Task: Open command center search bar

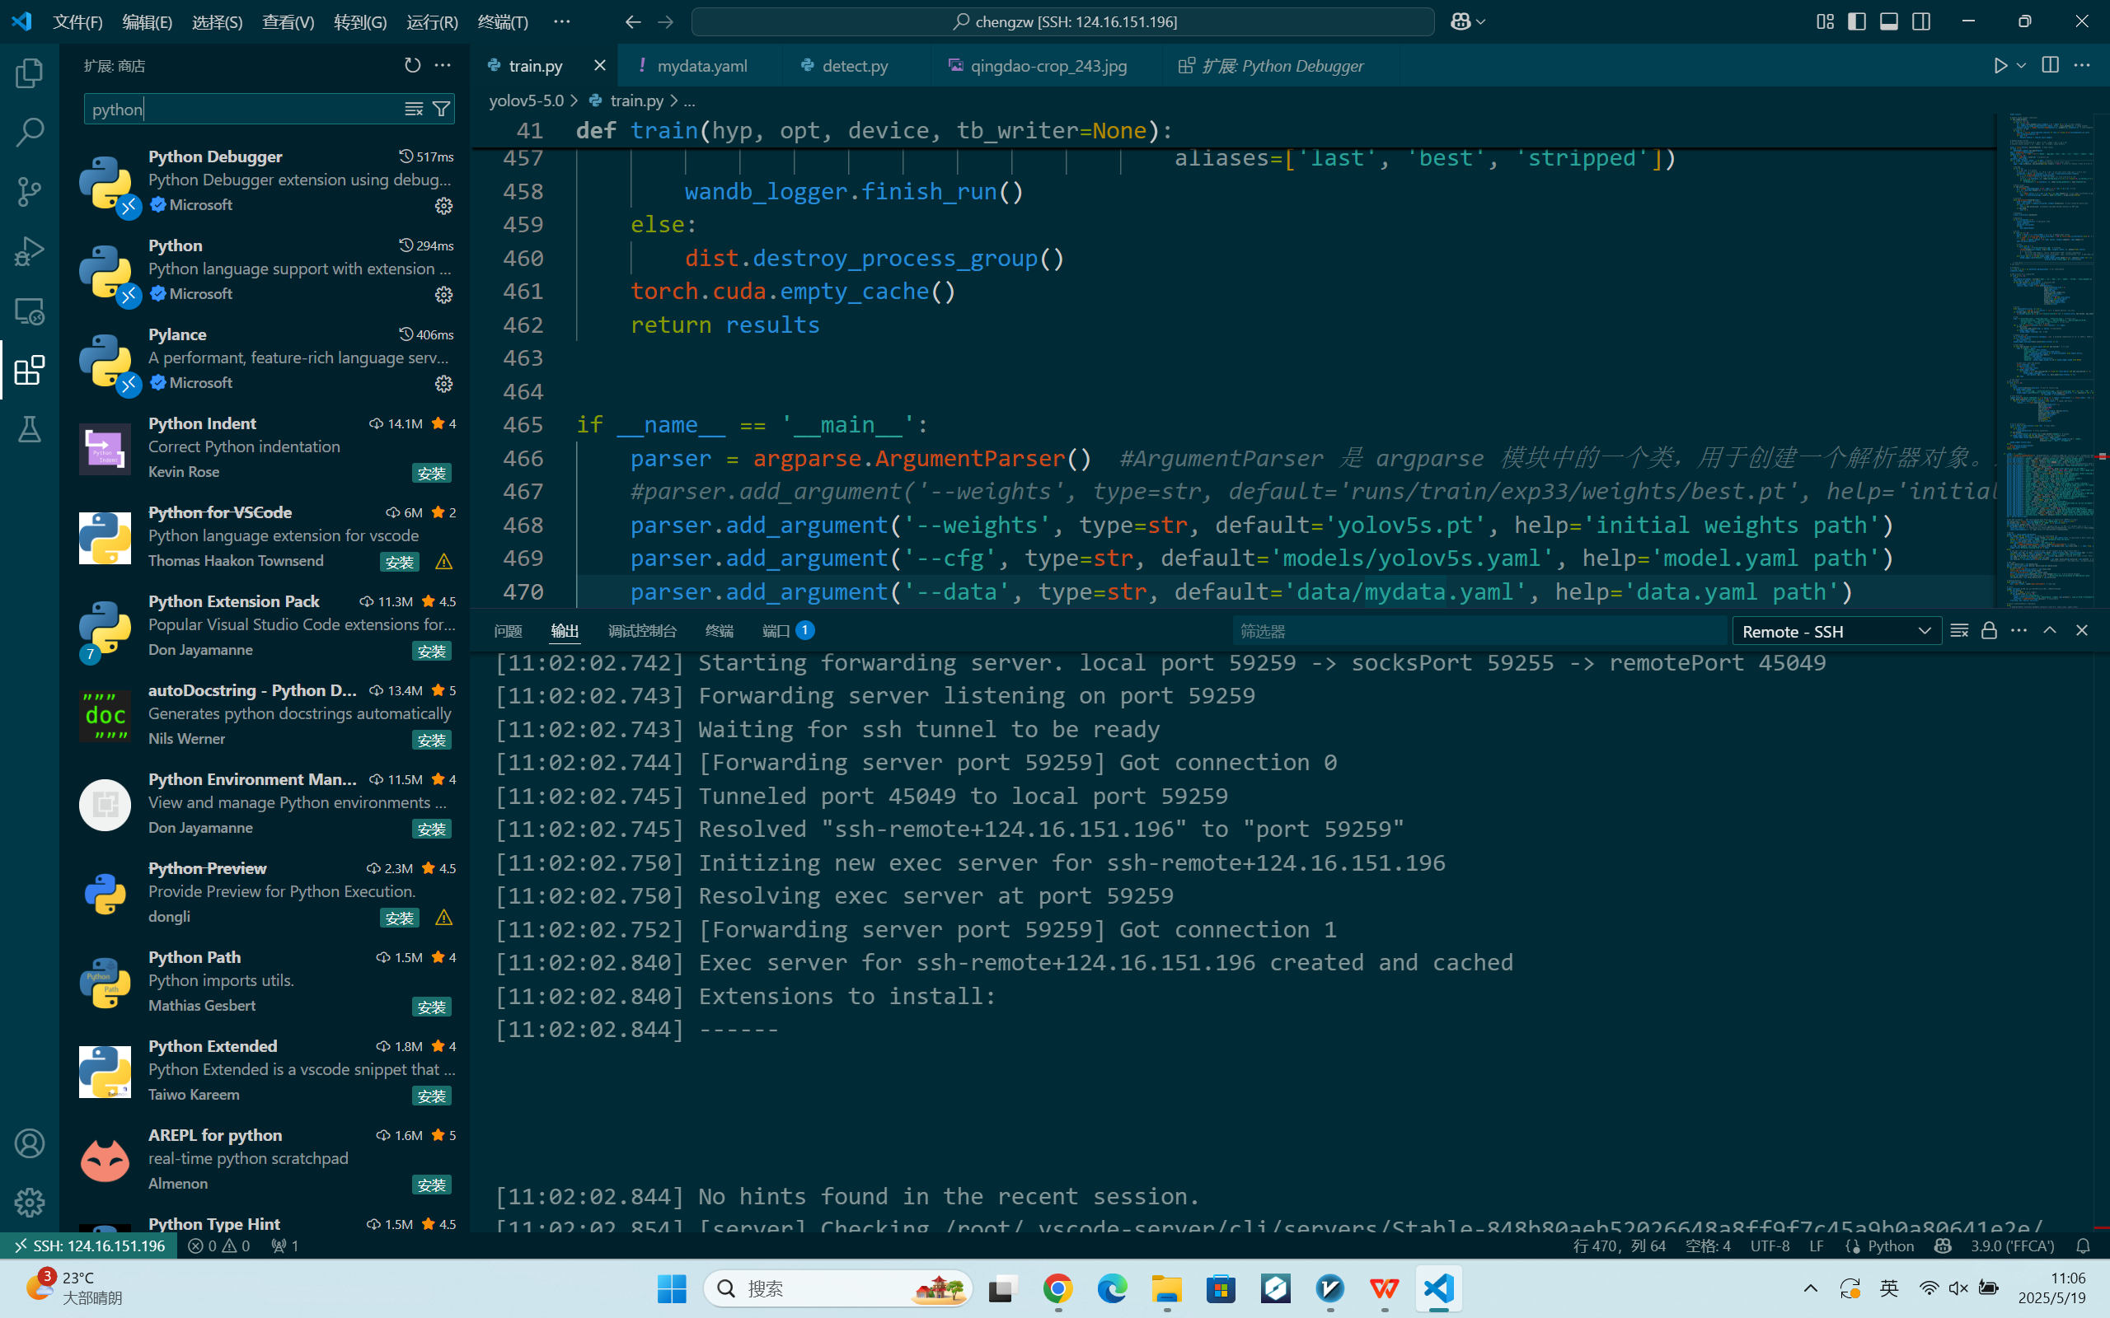Action: [1063, 21]
